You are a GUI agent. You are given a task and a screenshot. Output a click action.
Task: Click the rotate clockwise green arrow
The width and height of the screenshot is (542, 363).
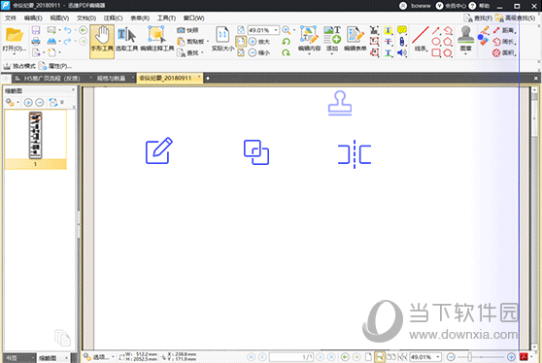(x=286, y=52)
